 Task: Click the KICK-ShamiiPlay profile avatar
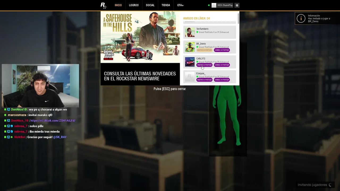click(x=214, y=5)
